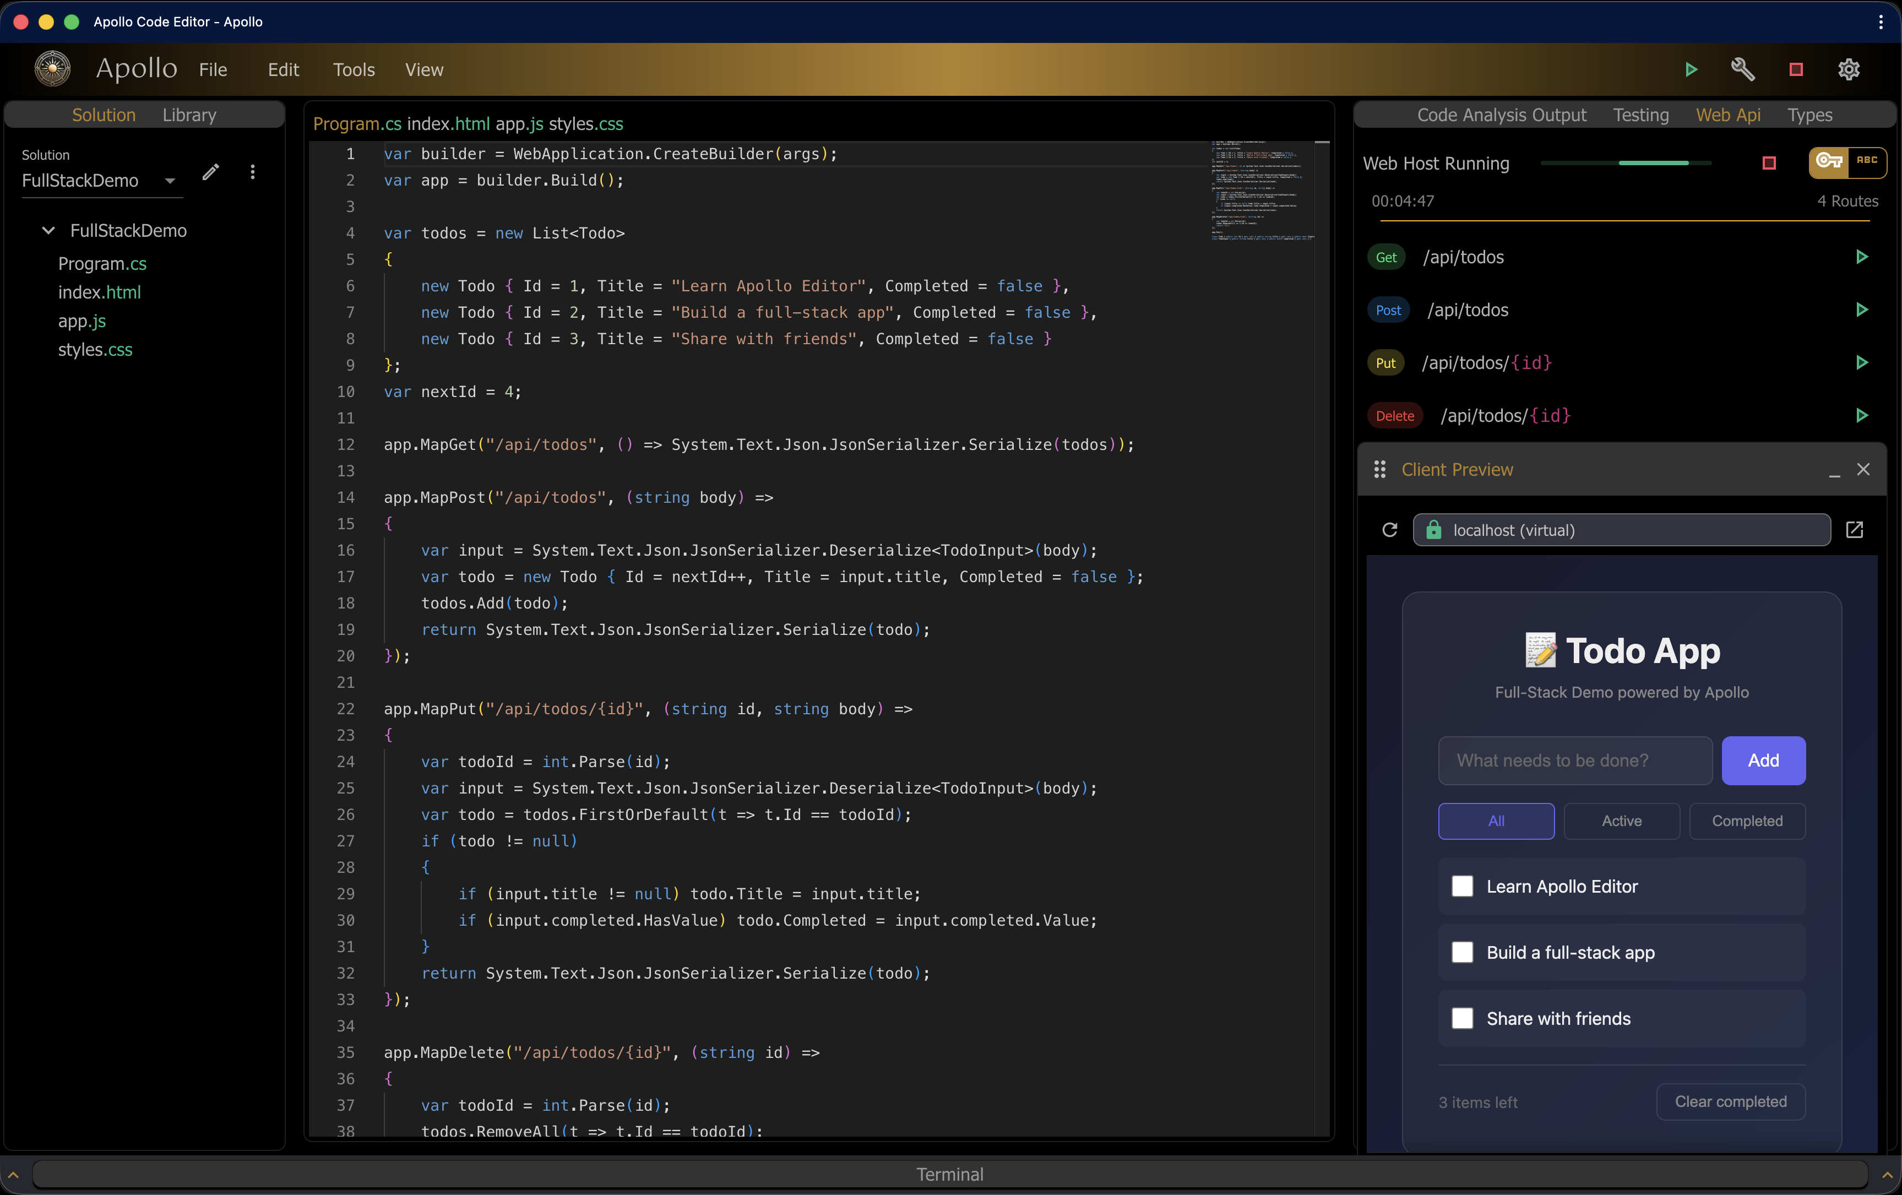Image resolution: width=1902 pixels, height=1195 pixels.
Task: Run the Get /api/todos route
Action: pos(1862,257)
